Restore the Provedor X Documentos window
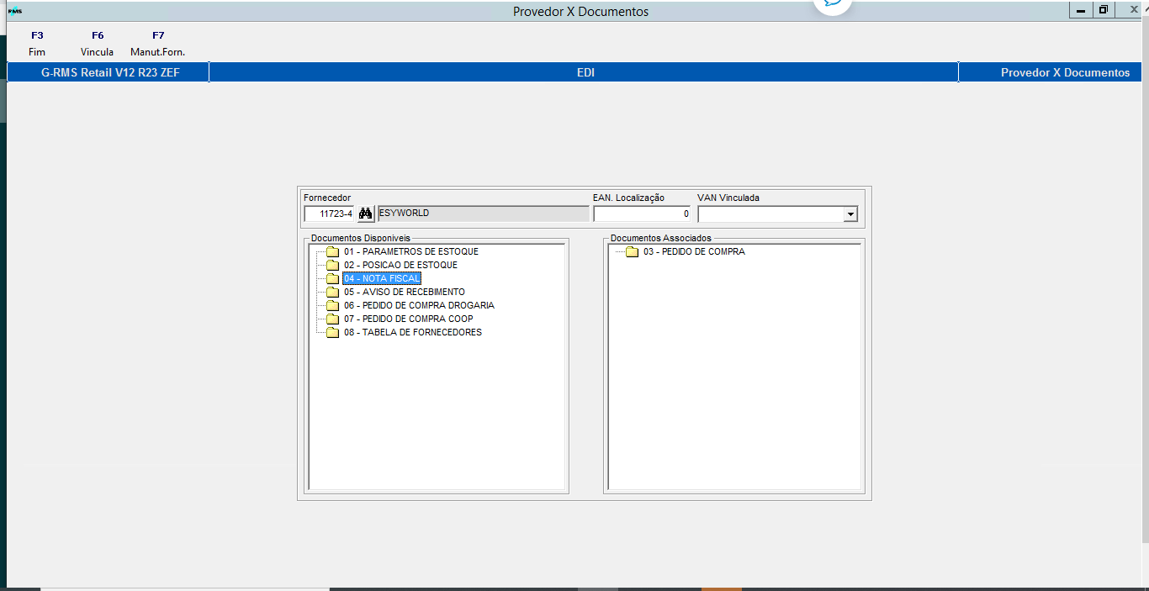Viewport: 1149px width, 591px height. (x=1104, y=9)
